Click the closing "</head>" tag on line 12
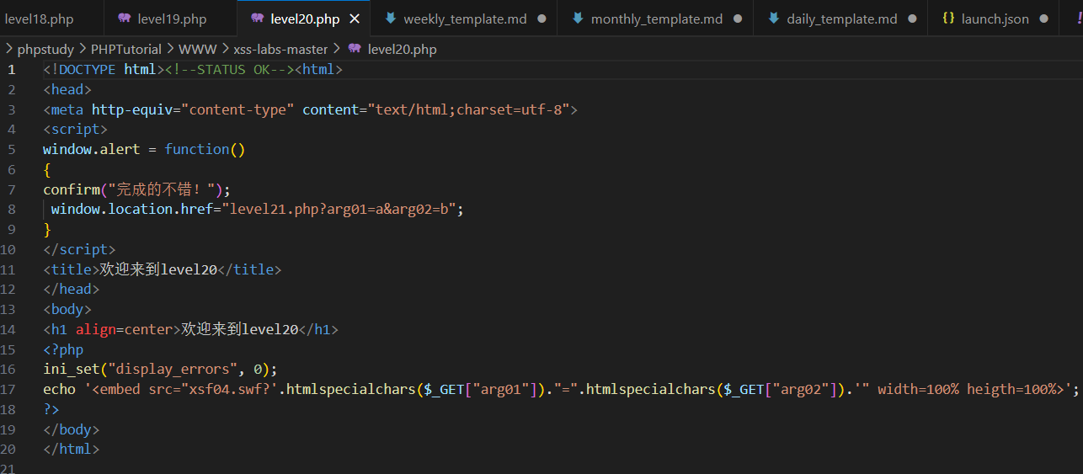This screenshot has height=474, width=1083. click(x=72, y=289)
